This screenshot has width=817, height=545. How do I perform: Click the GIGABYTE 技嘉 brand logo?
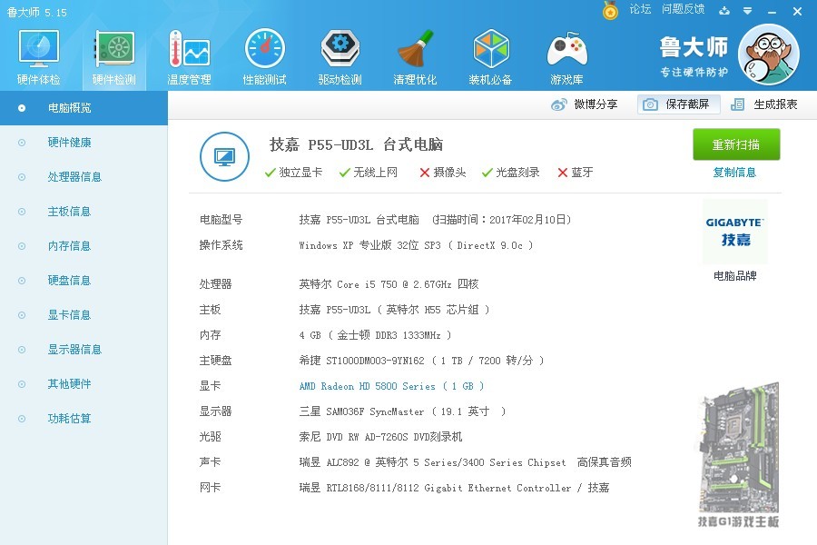pos(733,232)
